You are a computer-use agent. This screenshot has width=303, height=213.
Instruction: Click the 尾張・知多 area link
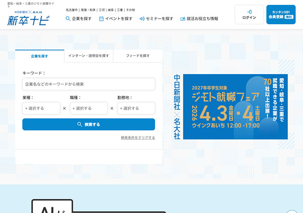[x=88, y=10]
